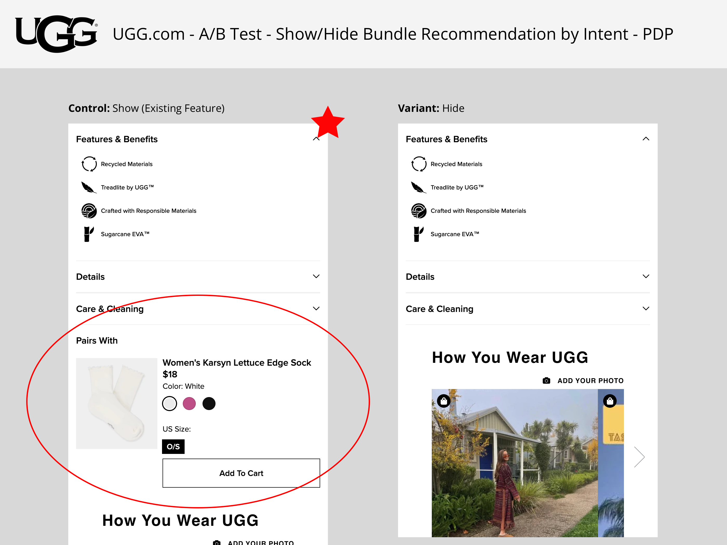Click the Pairs With section heading

[x=97, y=341]
